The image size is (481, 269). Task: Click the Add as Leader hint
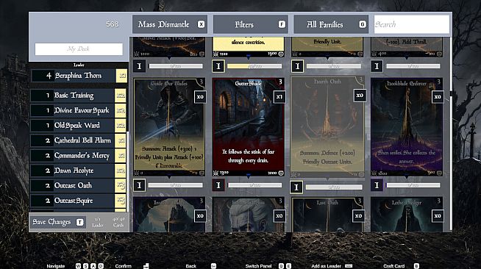[332, 266]
